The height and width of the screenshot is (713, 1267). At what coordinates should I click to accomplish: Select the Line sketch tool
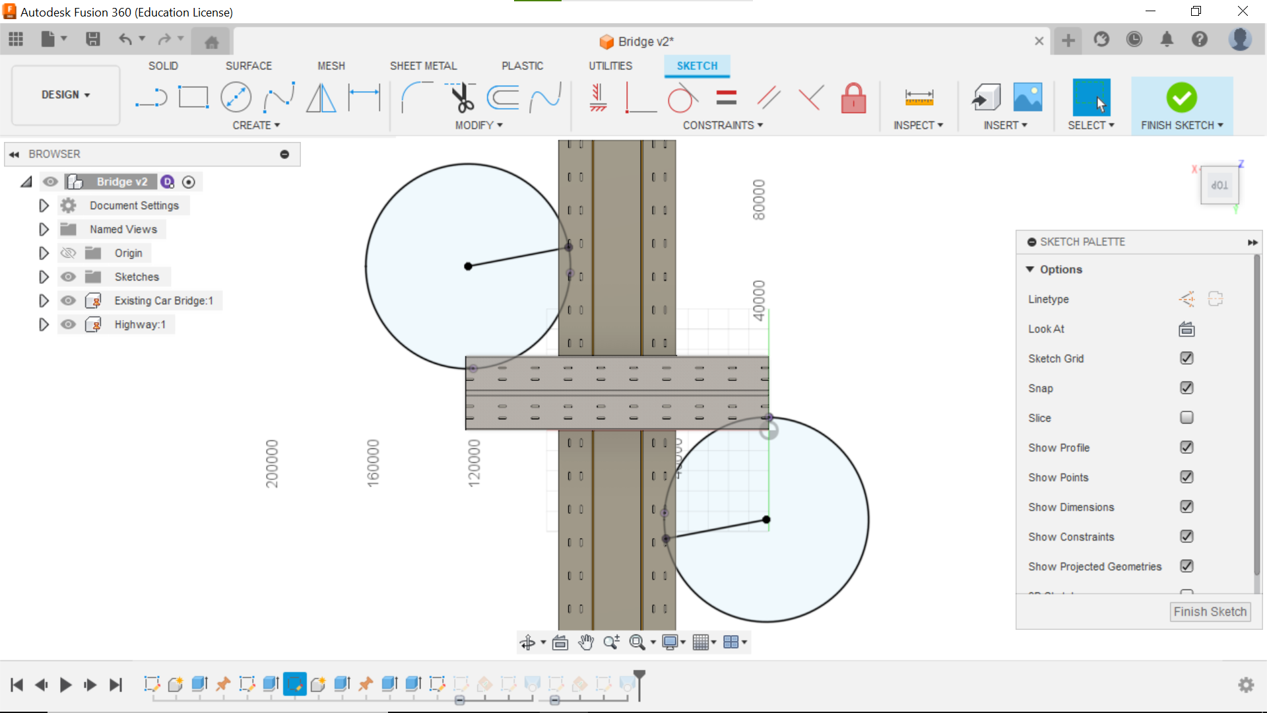coord(151,98)
